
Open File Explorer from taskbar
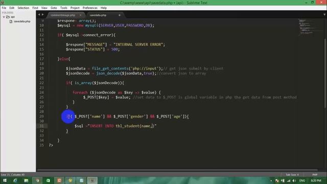pos(26,180)
